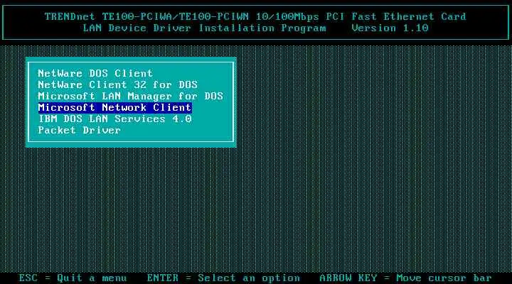Click the TRENDnet TE100-PCIWA title line
The width and height of the screenshot is (512, 284).
point(255,16)
